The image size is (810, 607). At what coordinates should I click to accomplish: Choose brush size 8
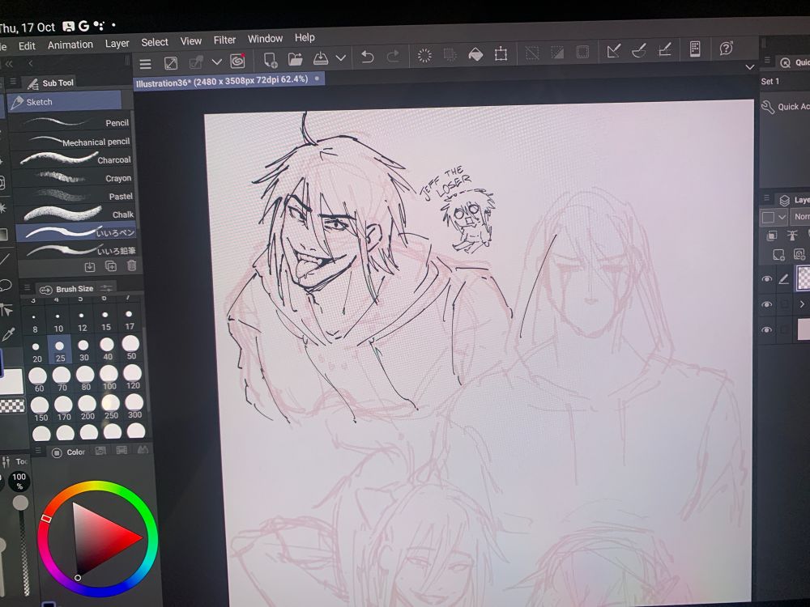(35, 323)
